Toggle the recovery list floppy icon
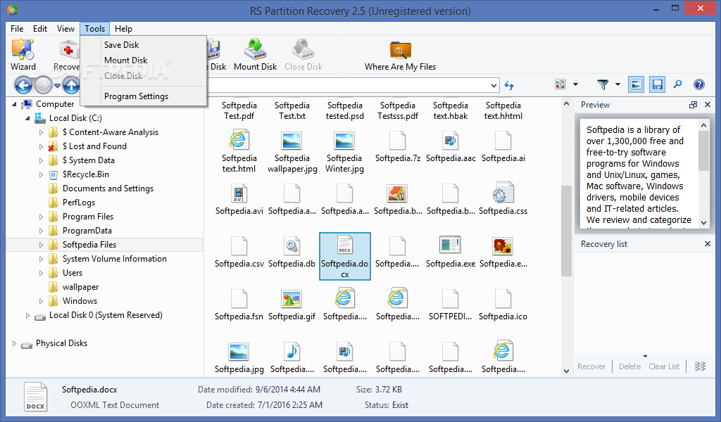This screenshot has width=721, height=422. coord(658,84)
